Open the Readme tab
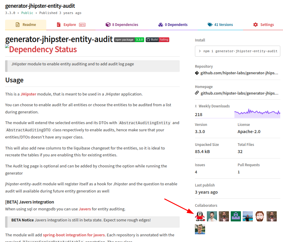 pos(26,25)
